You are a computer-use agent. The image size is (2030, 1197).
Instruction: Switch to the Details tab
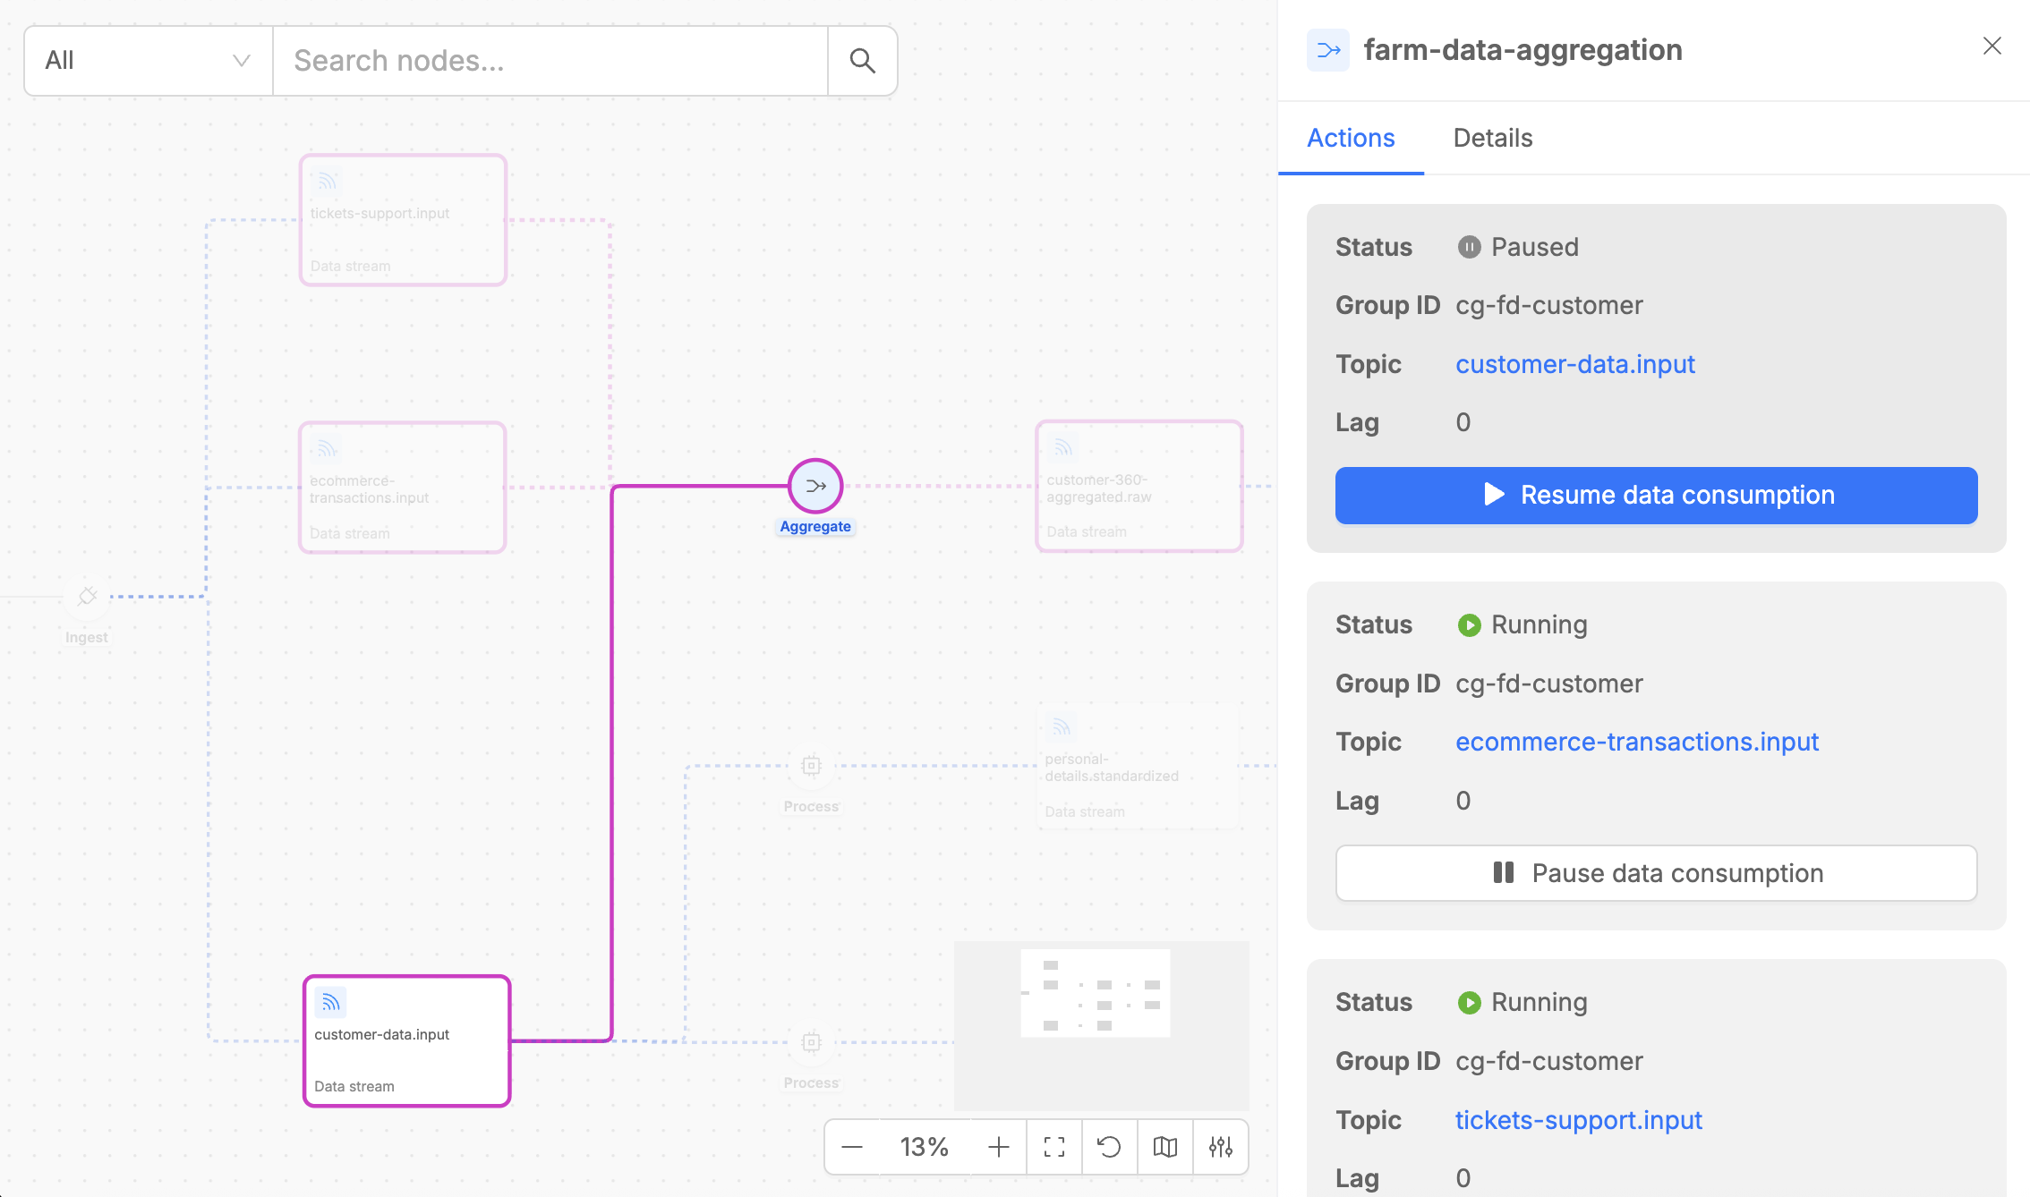(x=1492, y=138)
